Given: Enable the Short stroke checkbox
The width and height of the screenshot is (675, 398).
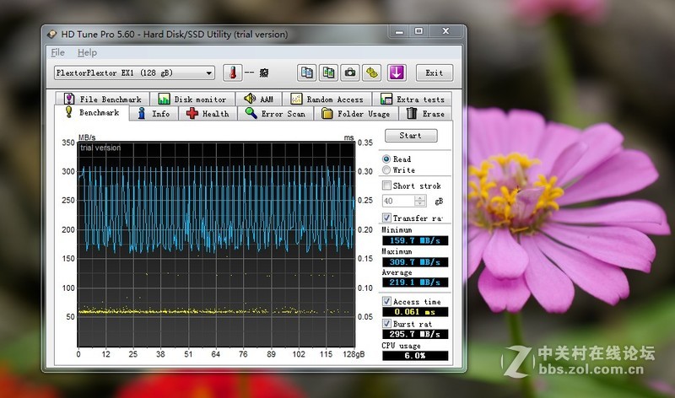Looking at the screenshot, I should pyautogui.click(x=386, y=186).
